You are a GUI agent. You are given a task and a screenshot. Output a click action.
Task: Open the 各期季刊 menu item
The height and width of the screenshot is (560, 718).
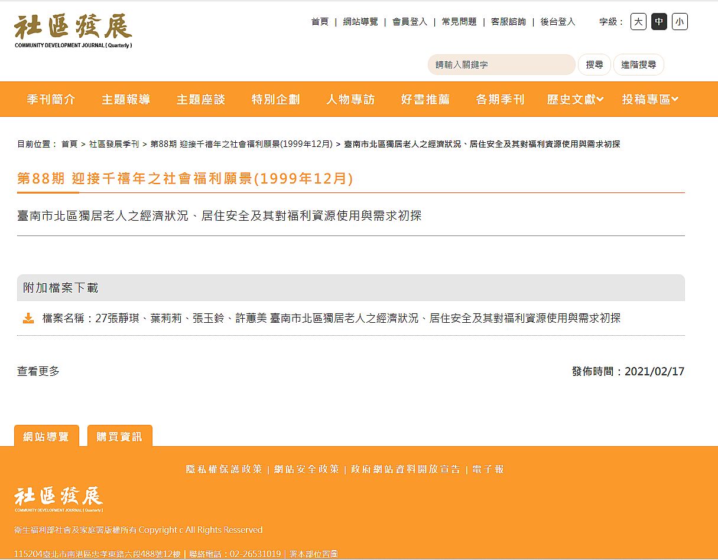click(x=500, y=100)
